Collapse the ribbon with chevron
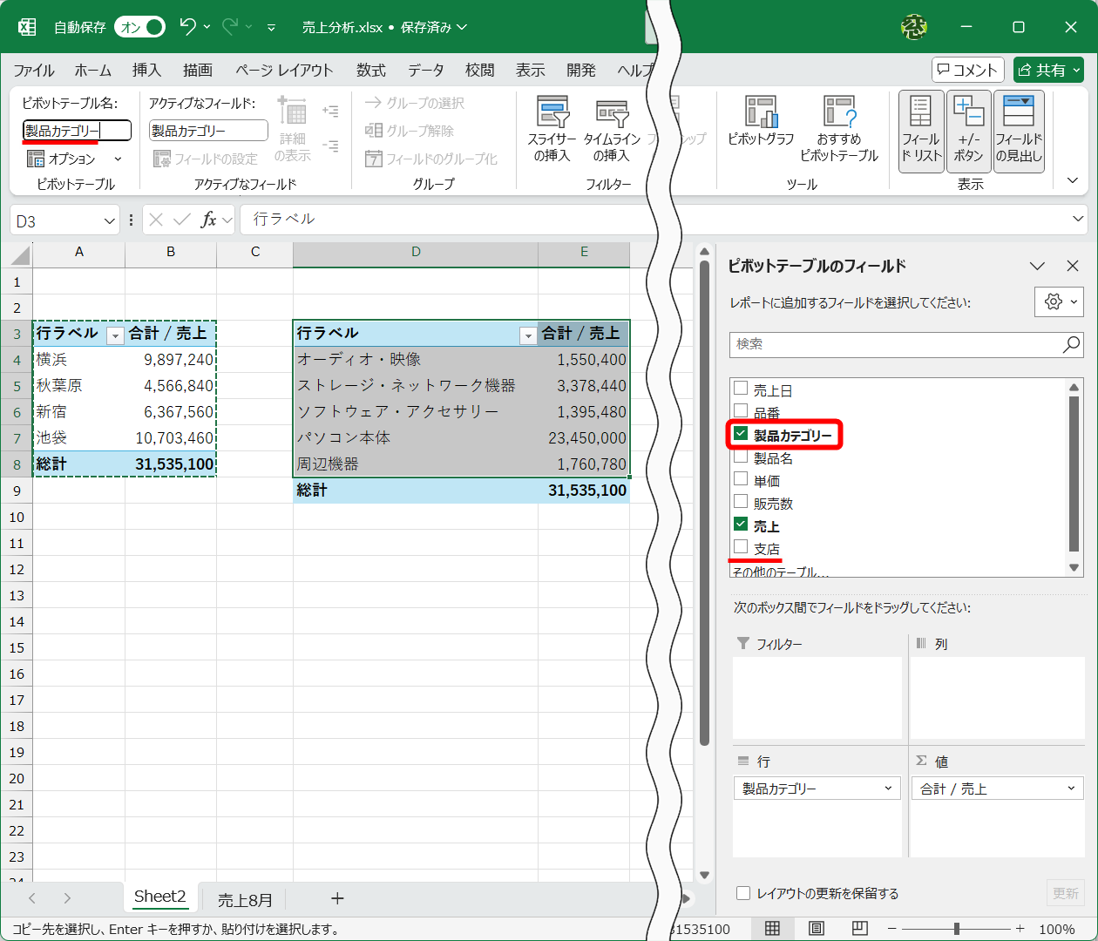Viewport: 1098px width, 941px height. pos(1073,180)
